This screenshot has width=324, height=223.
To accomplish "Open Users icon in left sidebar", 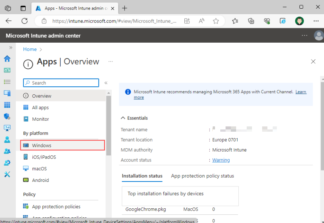I will 7,140.
